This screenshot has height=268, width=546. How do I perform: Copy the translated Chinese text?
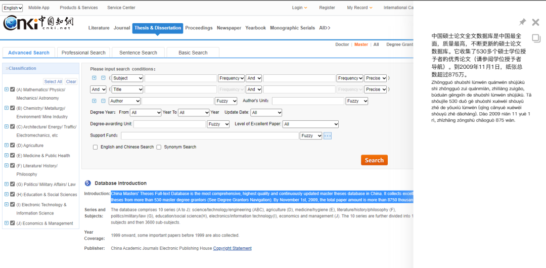click(536, 37)
